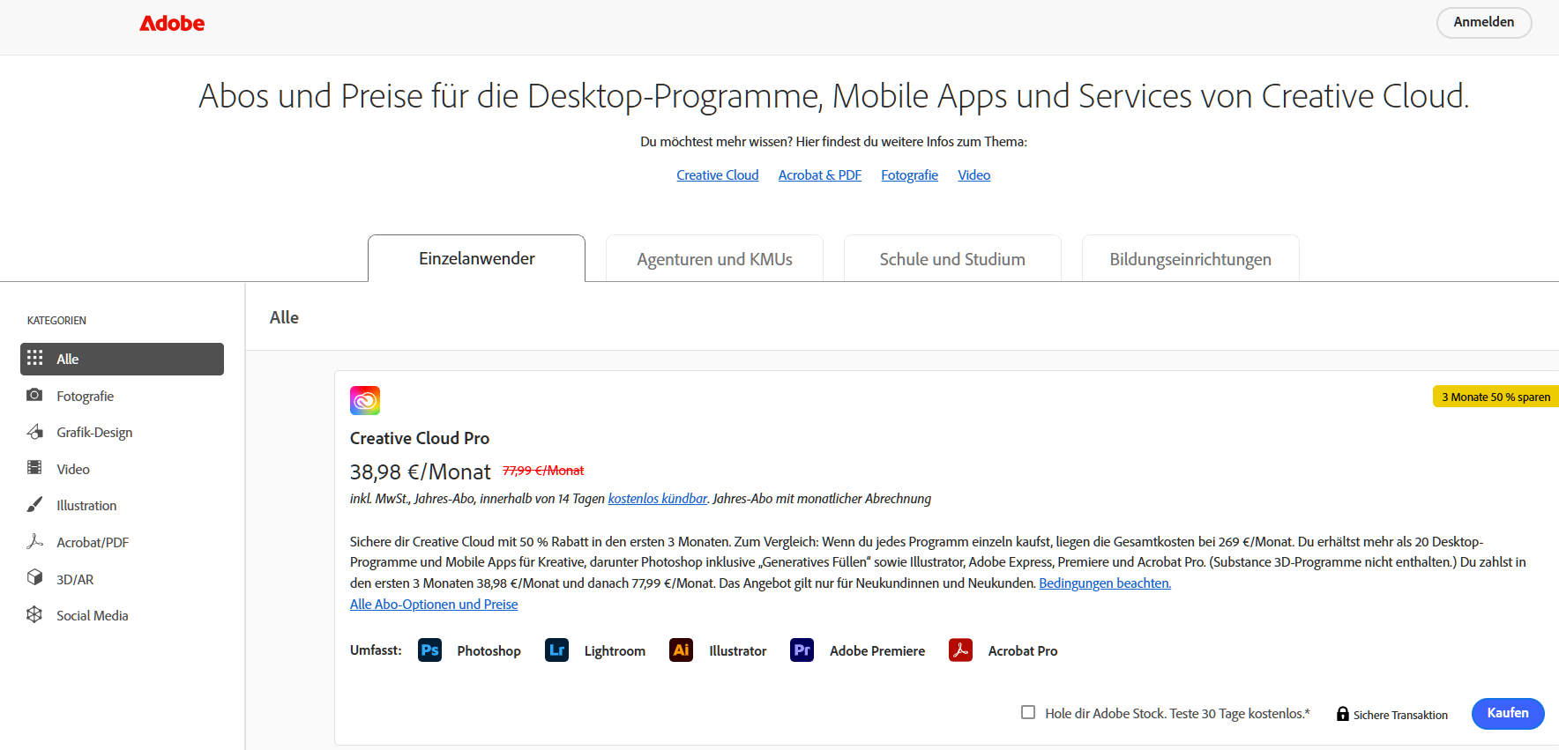Click the Illustrator Ai icon
Image resolution: width=1559 pixels, height=750 pixels.
681,650
